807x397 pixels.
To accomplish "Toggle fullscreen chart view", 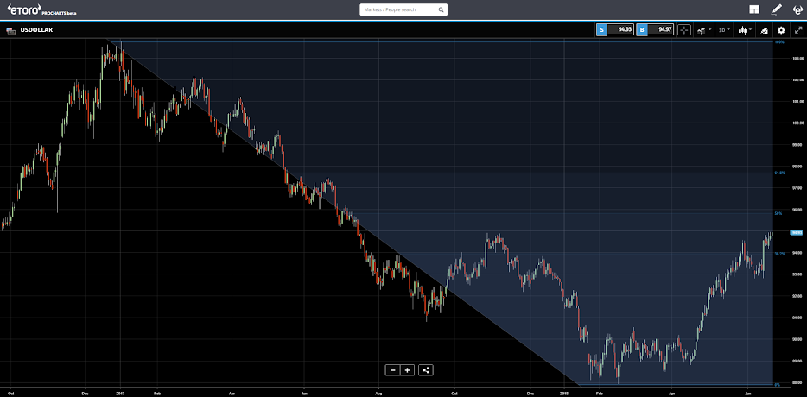I will coord(798,30).
